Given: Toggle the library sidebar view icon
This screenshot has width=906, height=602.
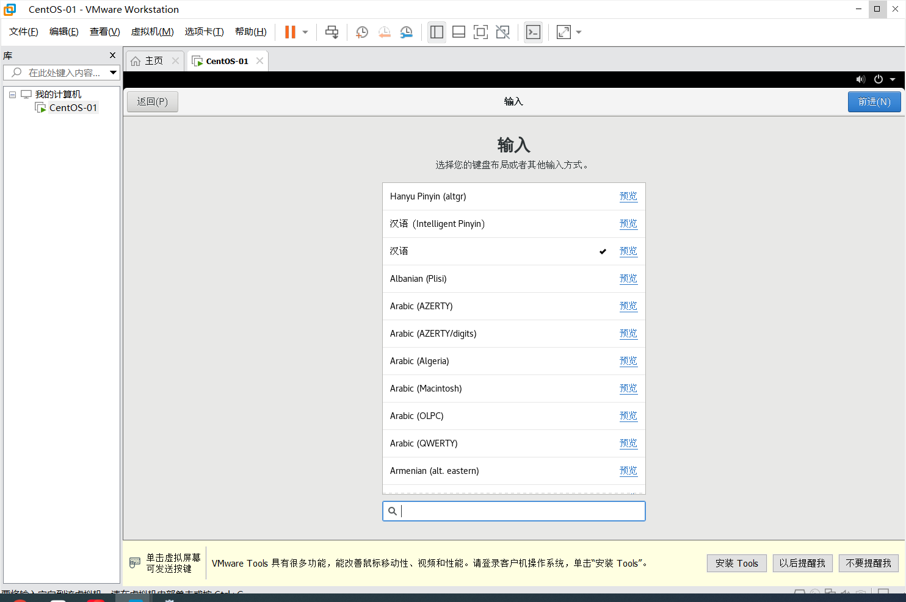Looking at the screenshot, I should [x=437, y=32].
